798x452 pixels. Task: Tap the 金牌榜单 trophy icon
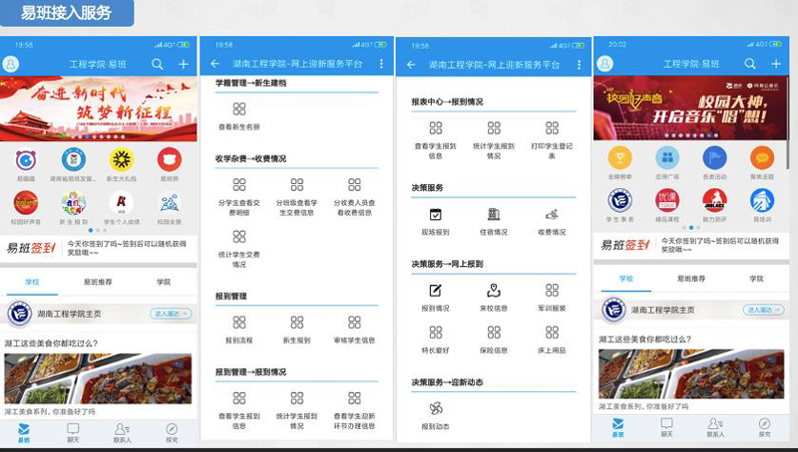pos(619,158)
